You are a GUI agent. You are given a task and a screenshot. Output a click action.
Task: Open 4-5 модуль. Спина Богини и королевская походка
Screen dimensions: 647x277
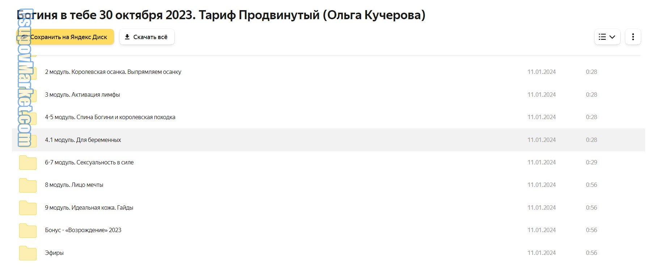tap(110, 117)
